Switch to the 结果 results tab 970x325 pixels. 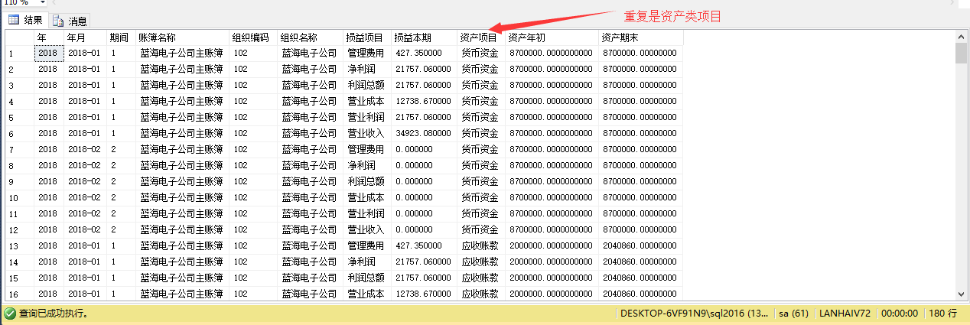pos(26,21)
